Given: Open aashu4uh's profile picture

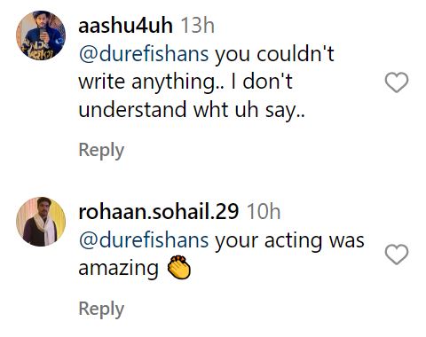Looking at the screenshot, I should coord(41,35).
